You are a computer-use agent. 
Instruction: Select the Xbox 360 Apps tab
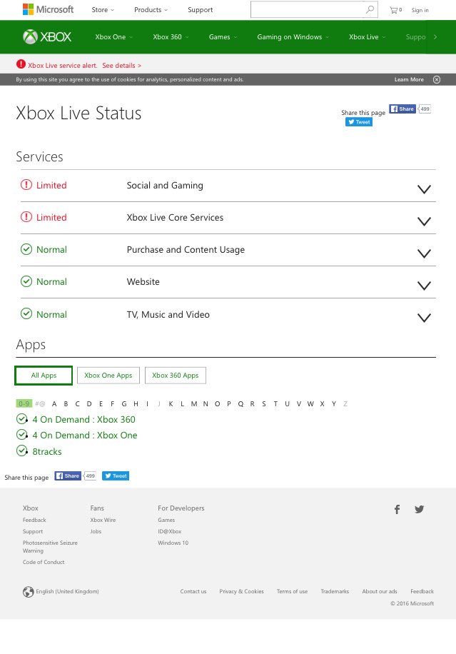coord(176,376)
